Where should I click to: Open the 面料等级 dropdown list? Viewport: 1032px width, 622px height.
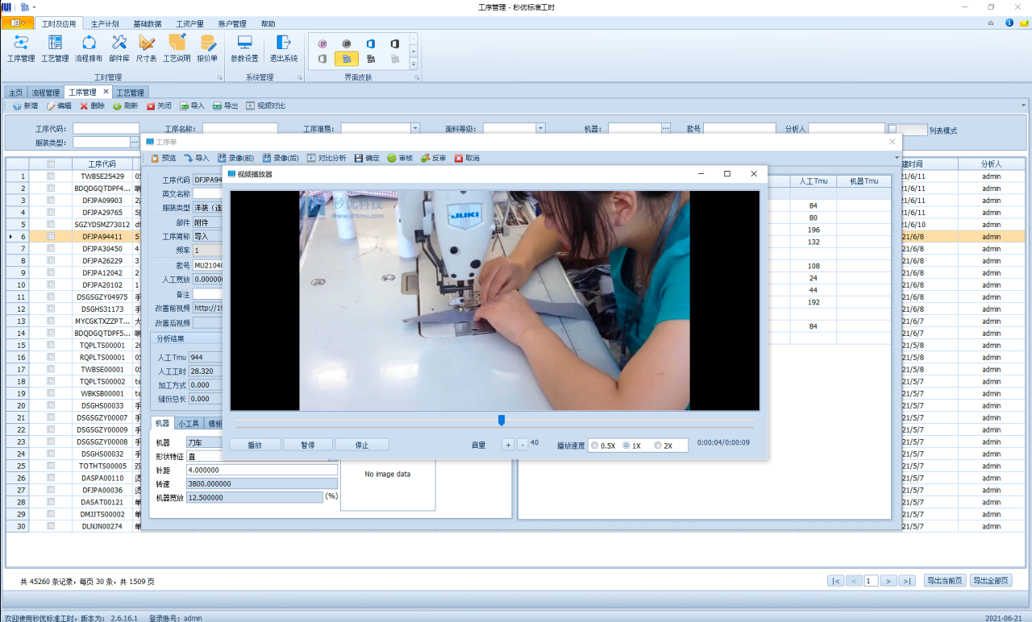click(541, 129)
